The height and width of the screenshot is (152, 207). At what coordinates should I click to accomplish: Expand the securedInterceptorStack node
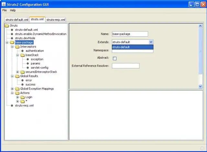tap(17, 72)
